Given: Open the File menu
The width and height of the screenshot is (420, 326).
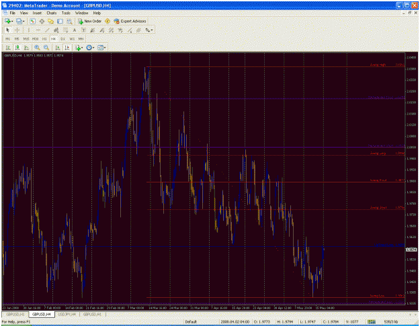Looking at the screenshot, I should pyautogui.click(x=13, y=13).
